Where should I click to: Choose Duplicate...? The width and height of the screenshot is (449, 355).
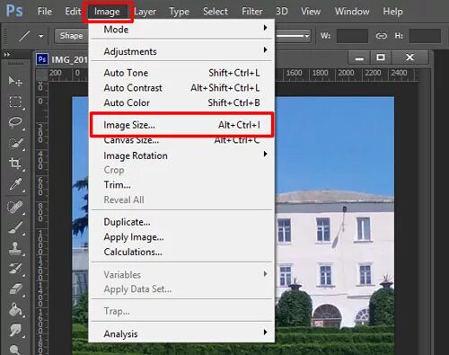[x=181, y=222]
